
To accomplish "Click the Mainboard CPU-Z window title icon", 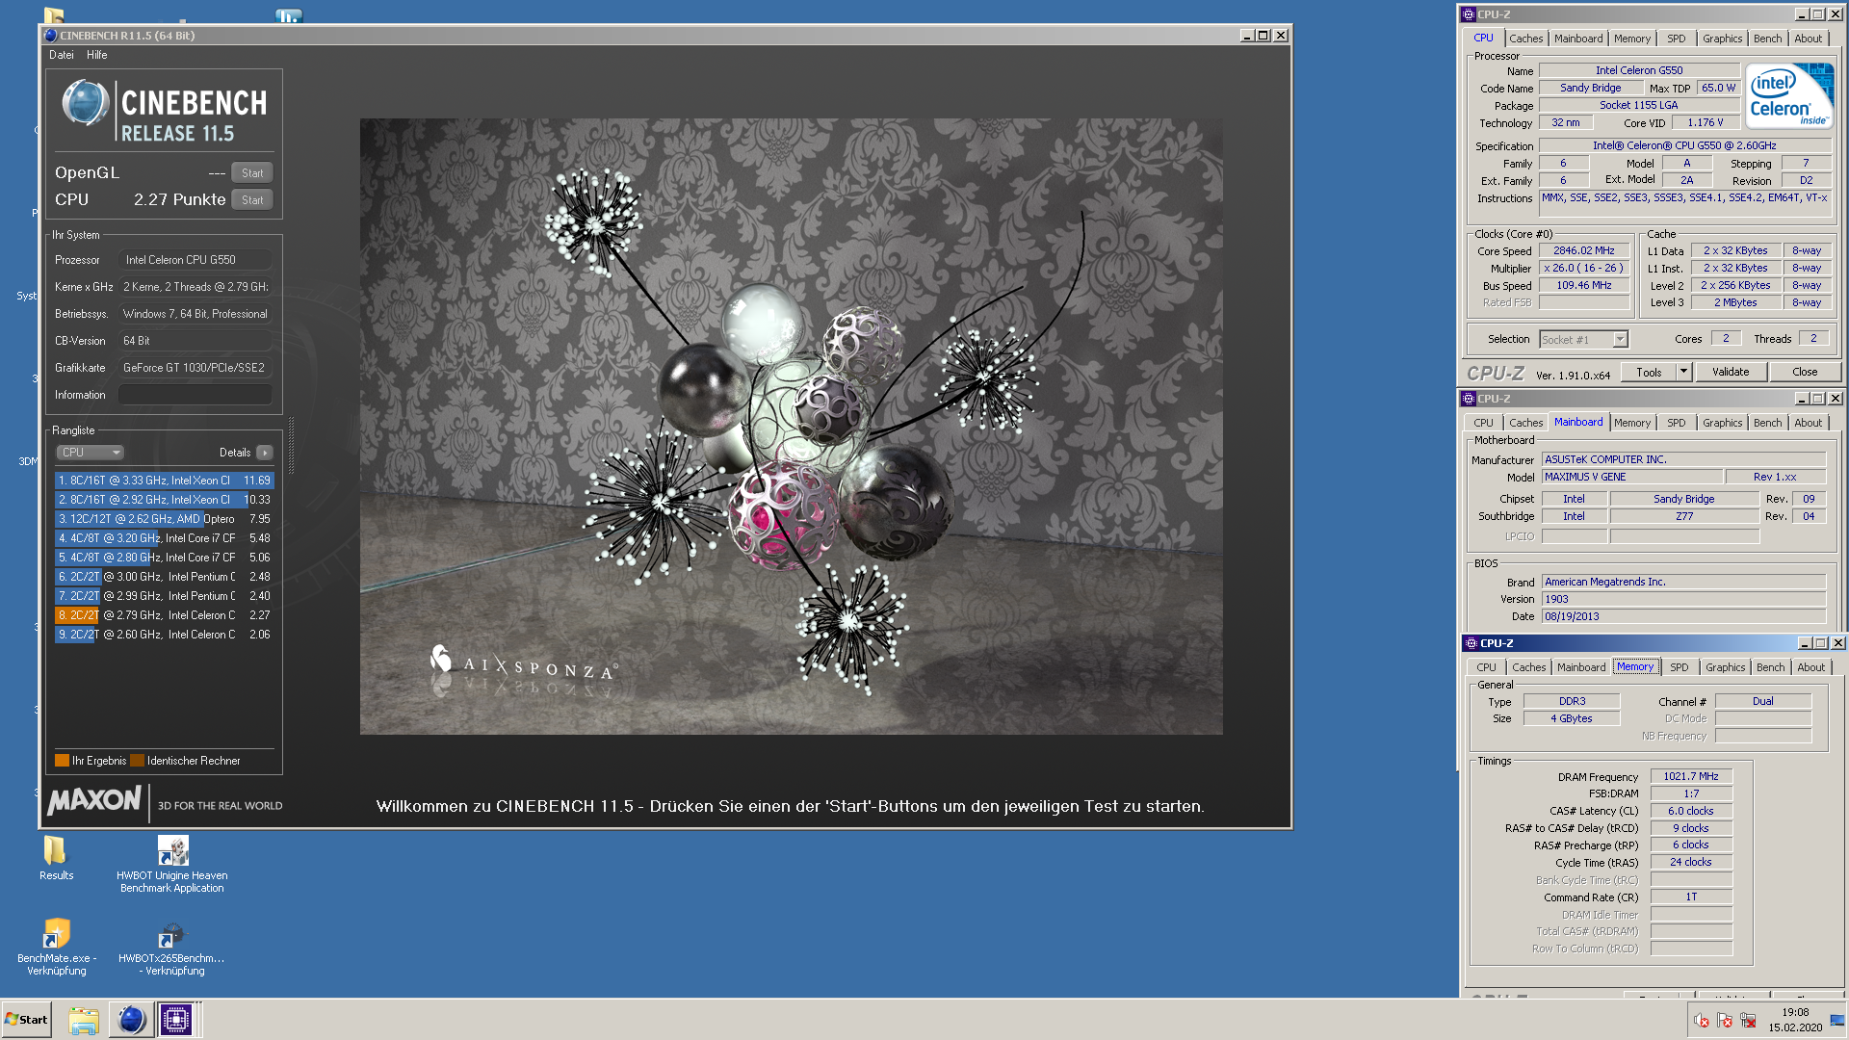I will click(x=1468, y=399).
